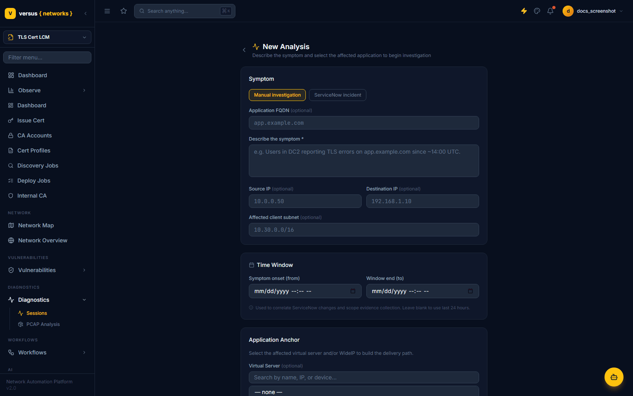Click the Vulnerabilities shield icon
The image size is (633, 396).
[x=11, y=270]
